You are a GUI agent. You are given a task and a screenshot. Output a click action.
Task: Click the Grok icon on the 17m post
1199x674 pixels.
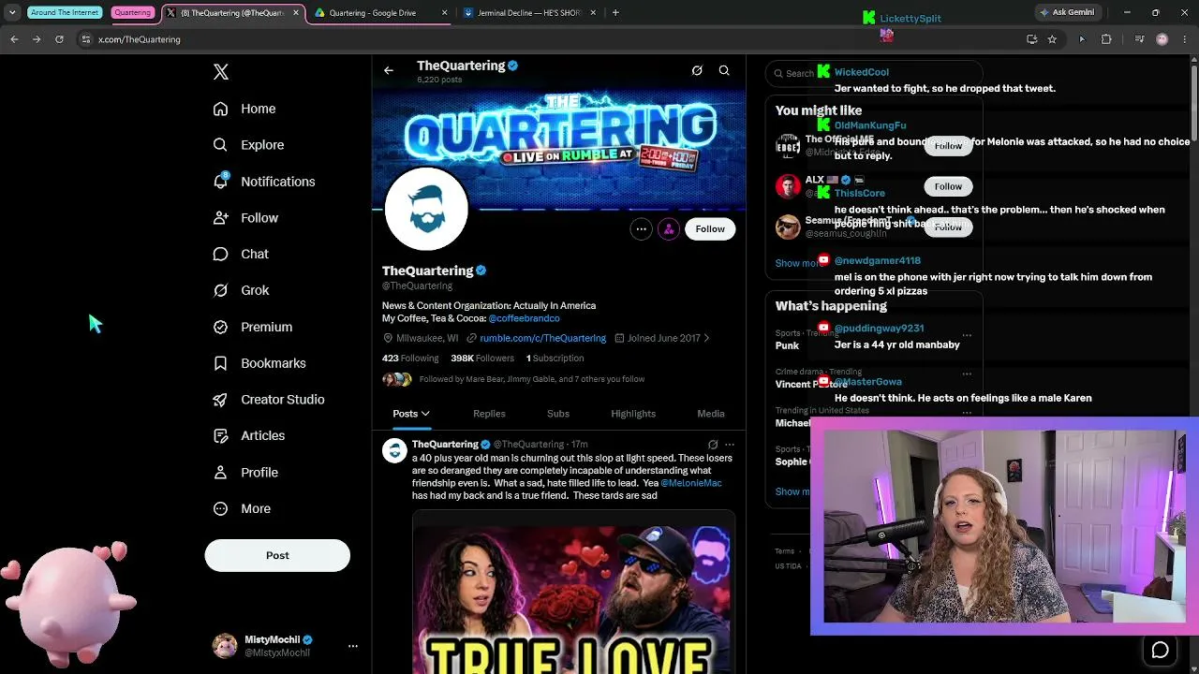pos(713,445)
